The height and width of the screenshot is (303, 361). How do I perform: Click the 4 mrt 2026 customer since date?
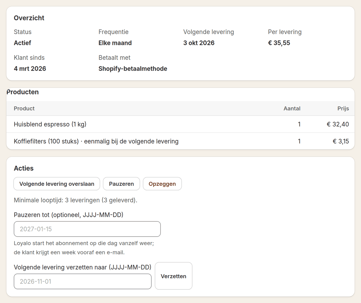click(30, 69)
